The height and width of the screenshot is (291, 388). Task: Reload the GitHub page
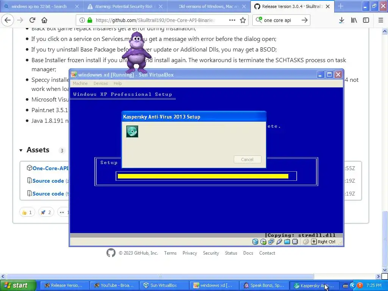(32, 20)
